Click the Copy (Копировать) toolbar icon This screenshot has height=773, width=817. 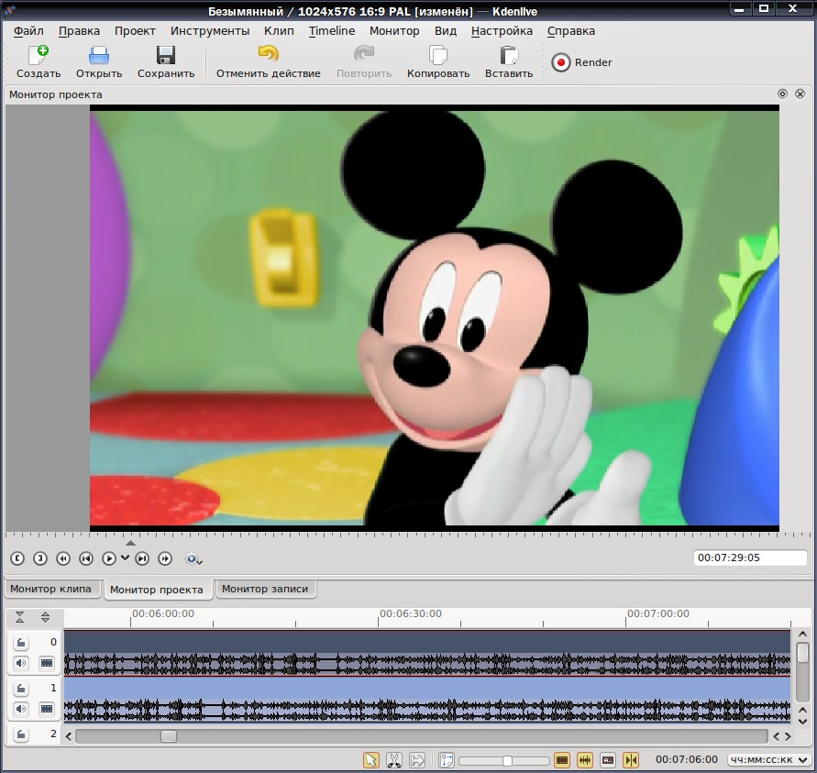click(x=438, y=62)
